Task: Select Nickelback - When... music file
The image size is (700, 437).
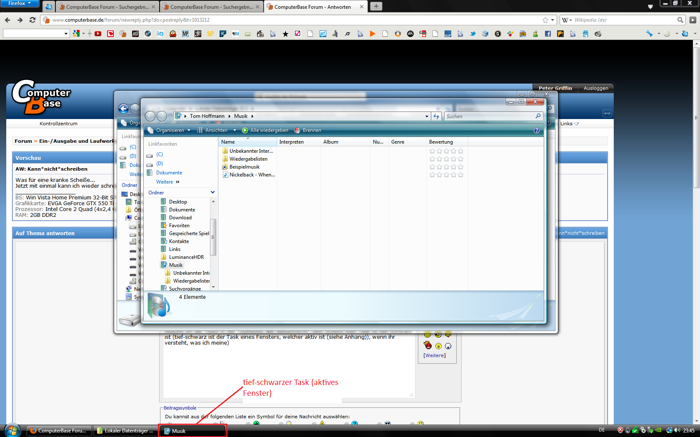Action: click(x=248, y=175)
